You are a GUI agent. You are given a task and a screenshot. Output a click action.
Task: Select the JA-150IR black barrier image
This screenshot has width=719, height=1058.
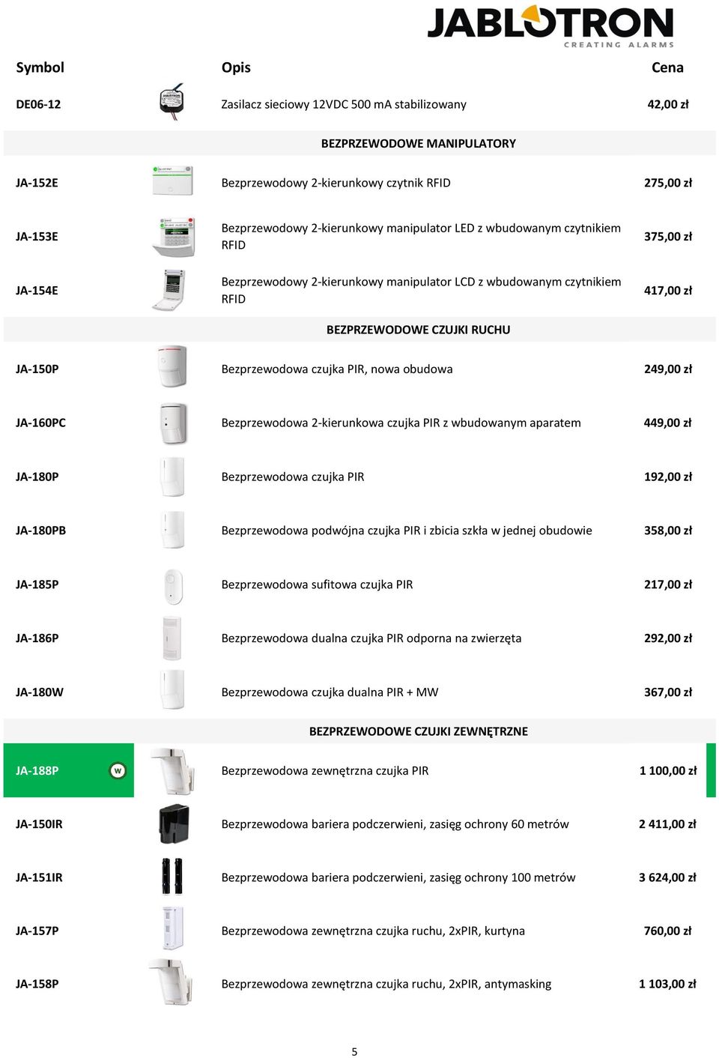[174, 824]
